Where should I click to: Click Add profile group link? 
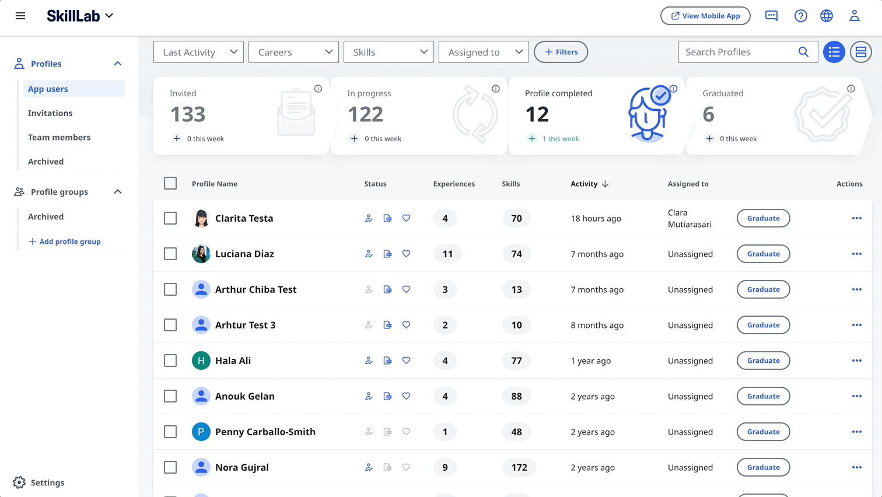pos(65,242)
